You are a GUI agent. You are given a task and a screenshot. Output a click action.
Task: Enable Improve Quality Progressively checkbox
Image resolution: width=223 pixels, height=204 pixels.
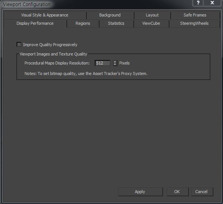point(19,44)
